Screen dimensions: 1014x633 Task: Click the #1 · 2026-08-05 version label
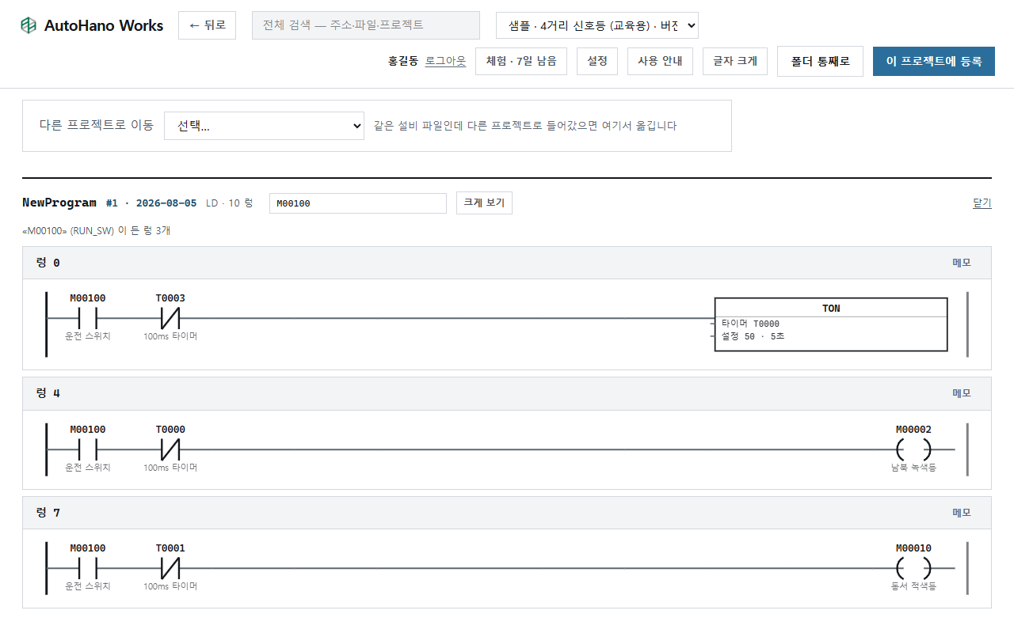click(x=151, y=203)
